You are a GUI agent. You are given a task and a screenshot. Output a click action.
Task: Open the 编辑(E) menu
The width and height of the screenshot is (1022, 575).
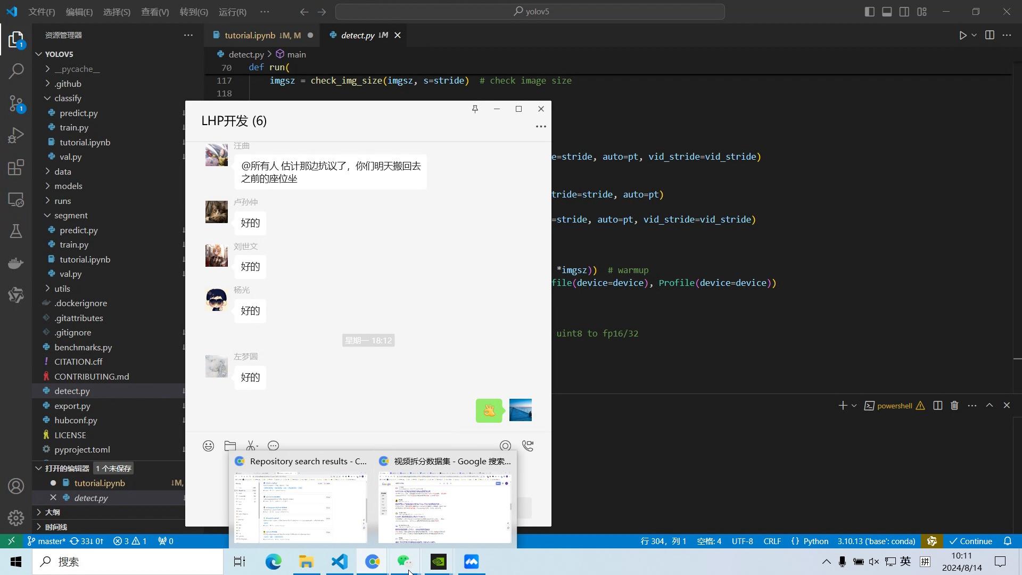[79, 12]
